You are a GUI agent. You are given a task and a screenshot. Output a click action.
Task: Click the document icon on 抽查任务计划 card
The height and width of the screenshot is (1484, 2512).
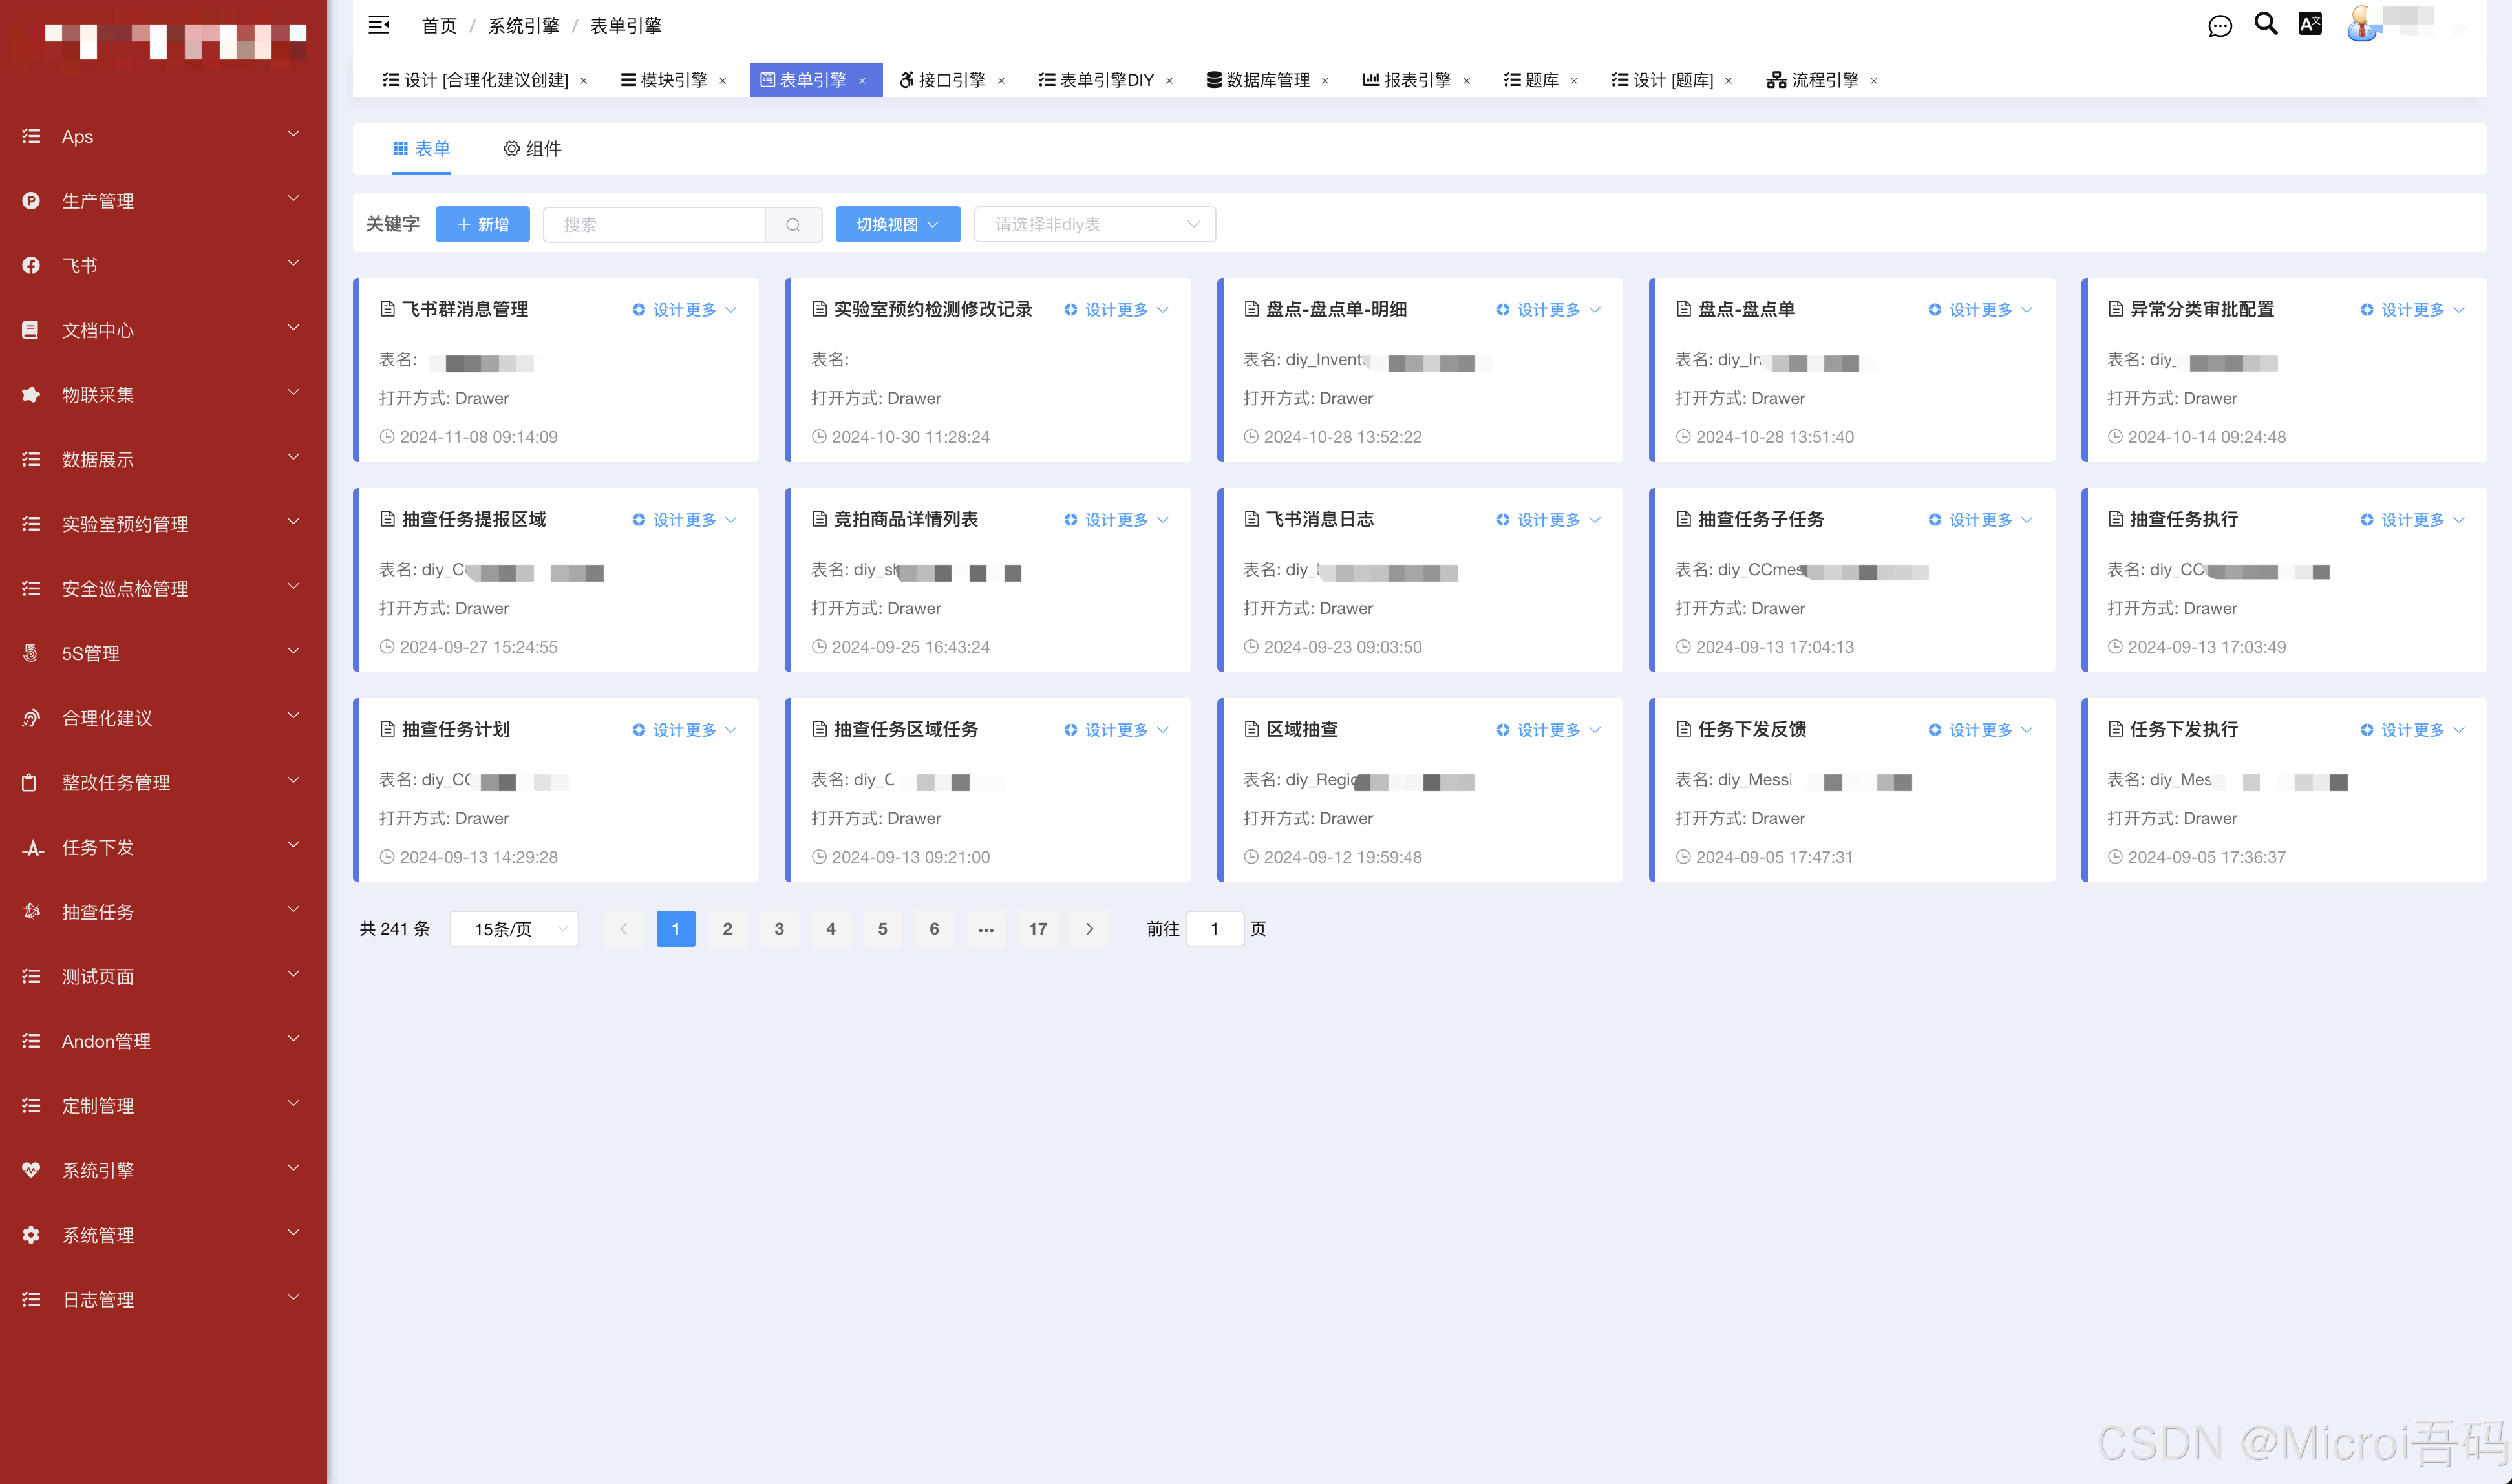click(388, 729)
